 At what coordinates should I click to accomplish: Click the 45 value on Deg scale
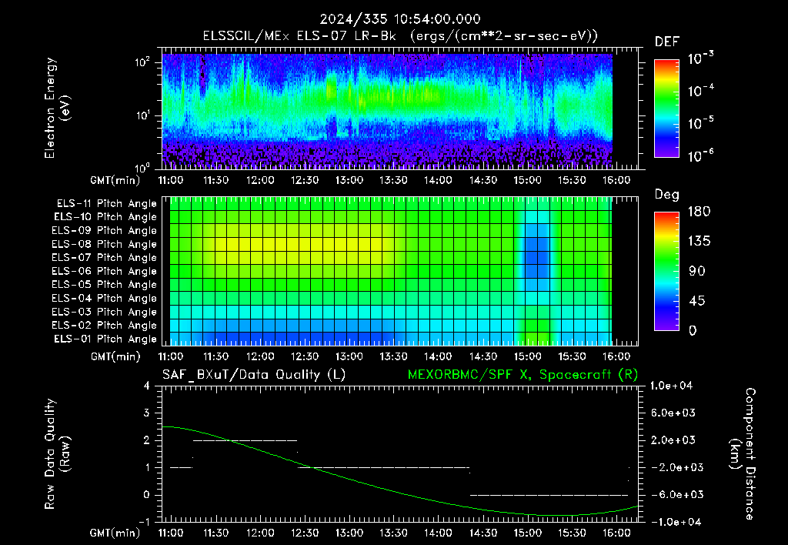pyautogui.click(x=696, y=301)
